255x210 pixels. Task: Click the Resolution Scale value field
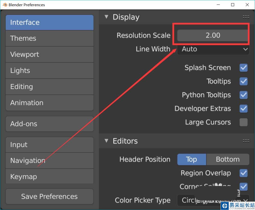[x=213, y=35]
